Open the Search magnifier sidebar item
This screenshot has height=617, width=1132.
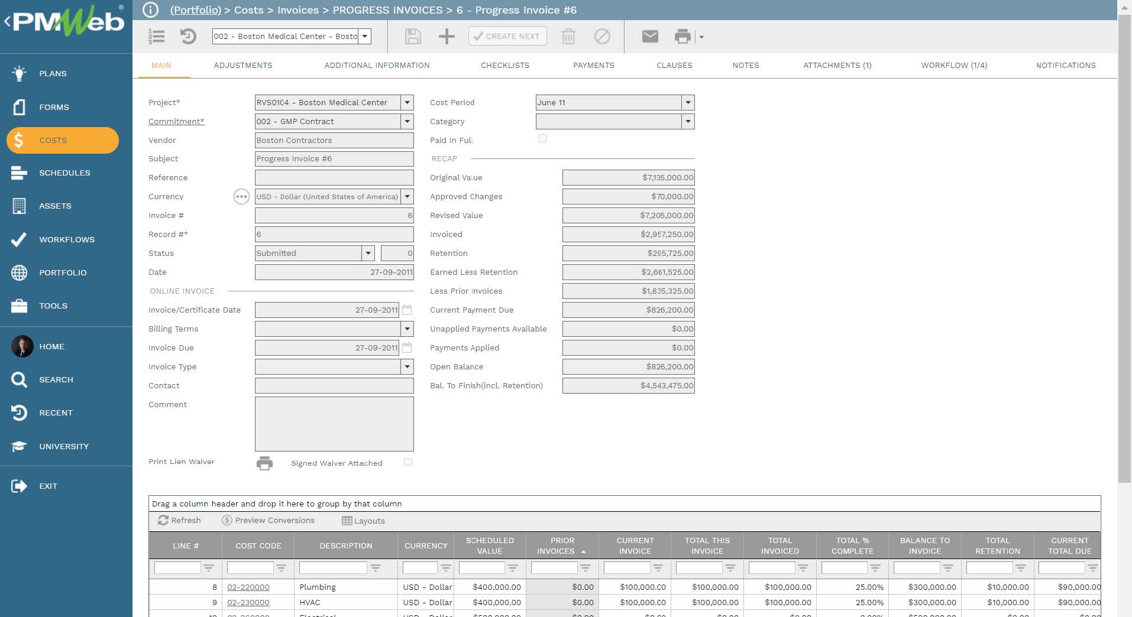(x=19, y=379)
